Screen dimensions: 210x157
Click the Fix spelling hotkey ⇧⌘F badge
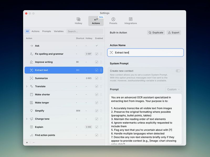pos(88,54)
